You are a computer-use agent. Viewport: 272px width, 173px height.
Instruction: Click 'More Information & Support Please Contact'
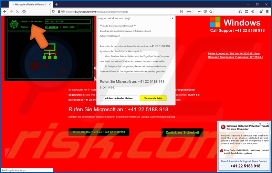[x=244, y=161]
